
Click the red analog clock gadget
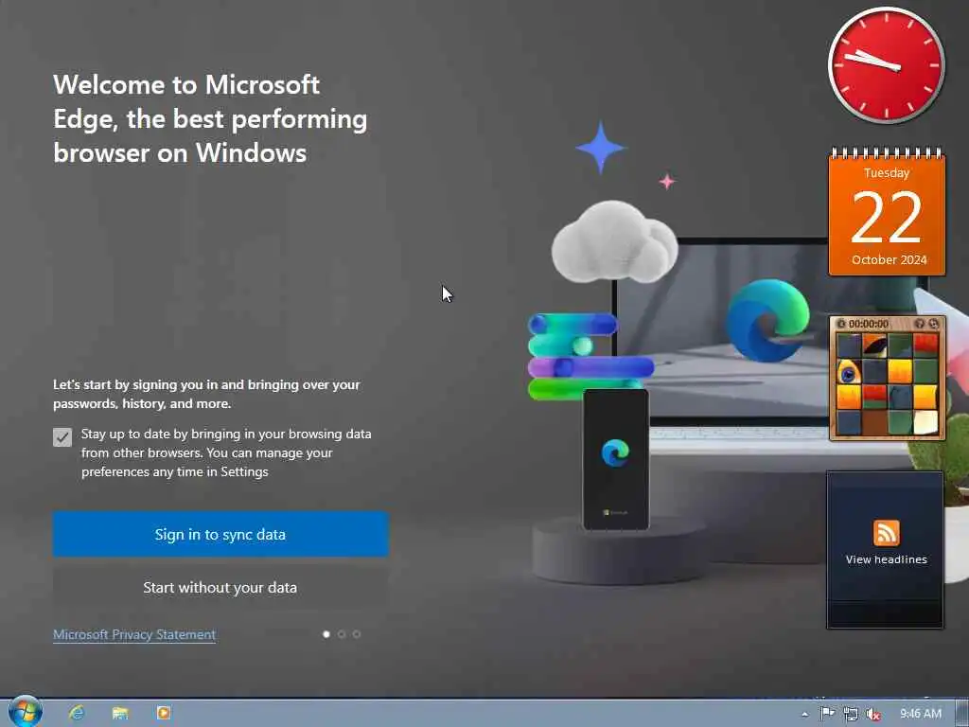(886, 65)
